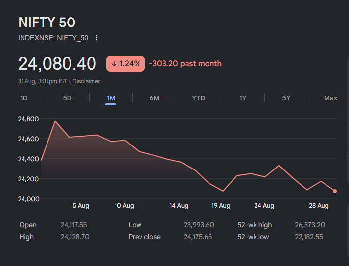The width and height of the screenshot is (349, 266).
Task: Click the Prev close value 24,175.65
Action: pyautogui.click(x=198, y=237)
